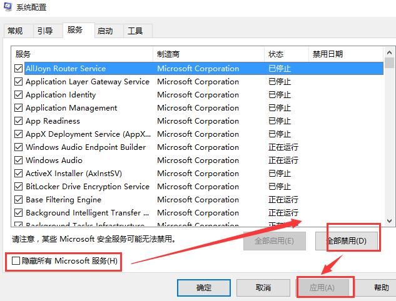Image resolution: width=396 pixels, height=301 pixels.
Task: Click the 全部启用(E) button
Action: (x=275, y=241)
